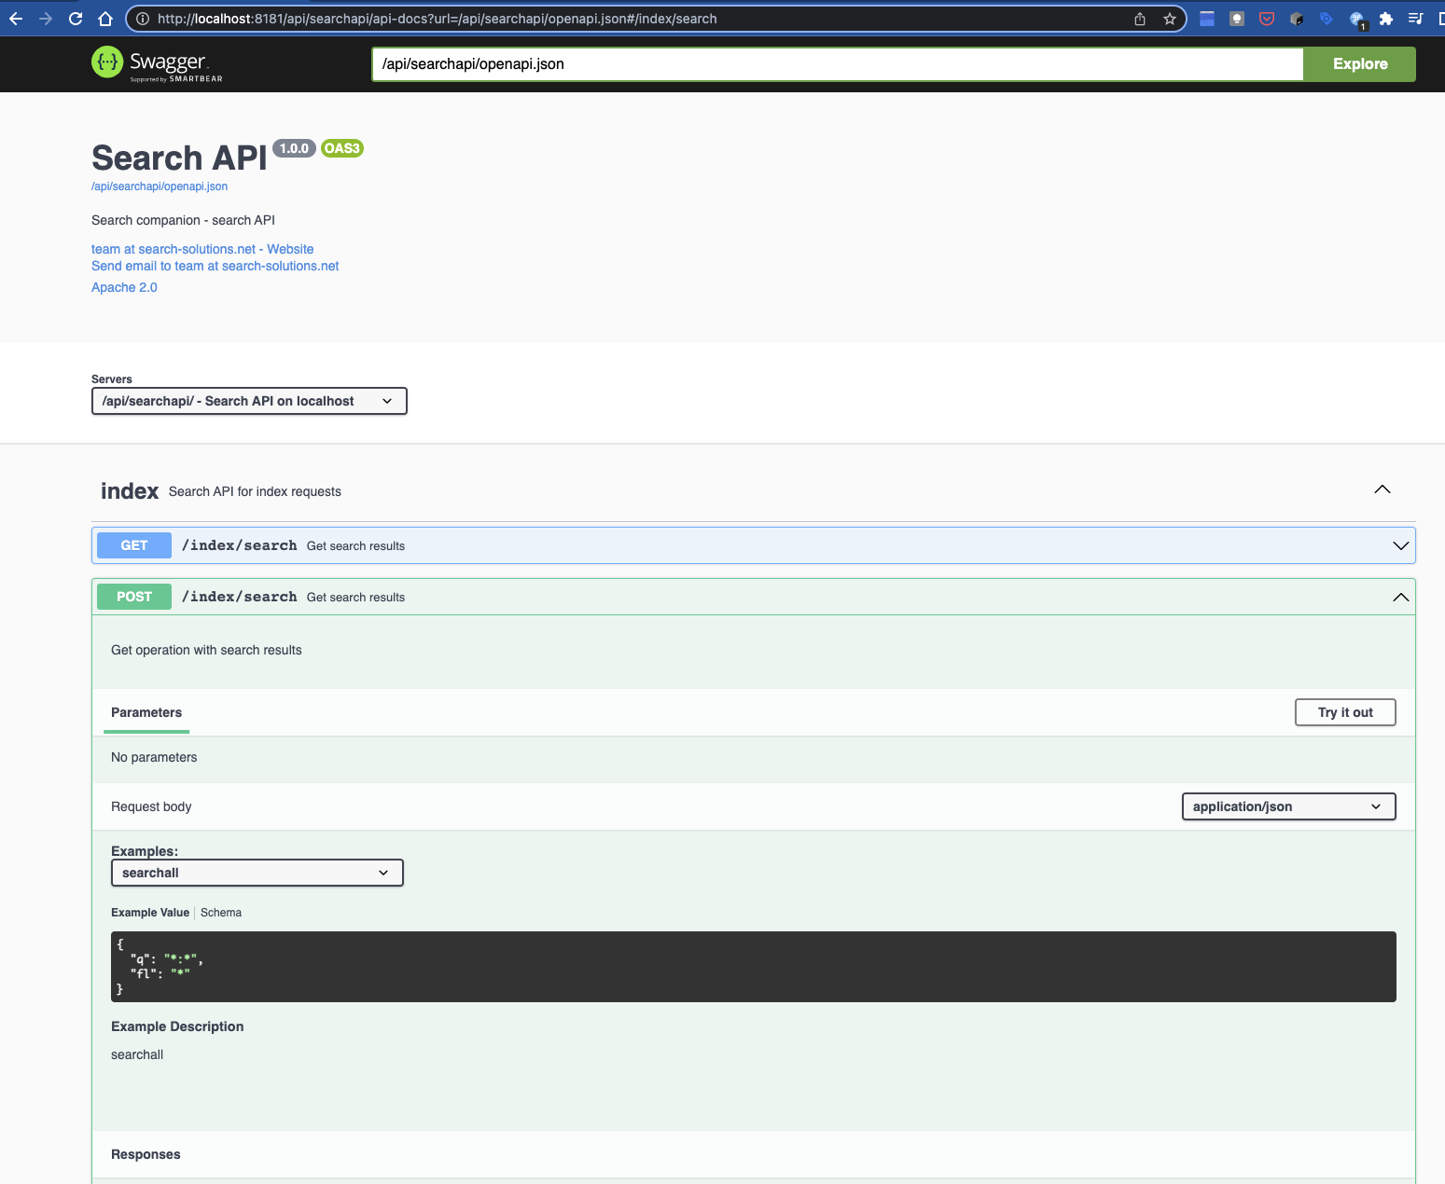Change request body type via application/json dropdown
This screenshot has width=1445, height=1184.
[1287, 806]
